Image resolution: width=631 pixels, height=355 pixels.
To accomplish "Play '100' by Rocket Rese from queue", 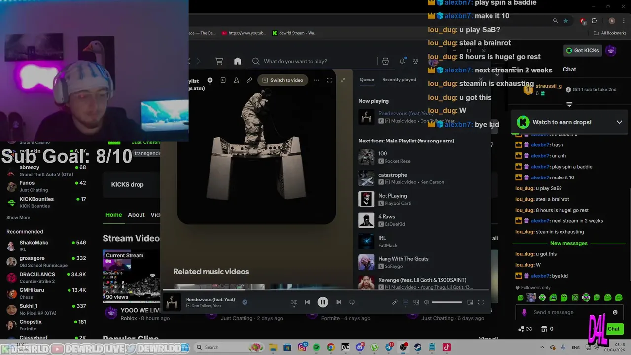I will 421,157.
